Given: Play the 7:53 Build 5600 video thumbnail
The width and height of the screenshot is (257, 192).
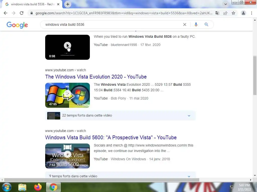Looking at the screenshot, I should click(x=68, y=156).
